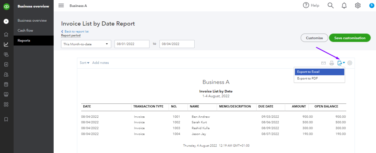Select Export to PDF
The height and width of the screenshot is (153, 376).
[307, 79]
